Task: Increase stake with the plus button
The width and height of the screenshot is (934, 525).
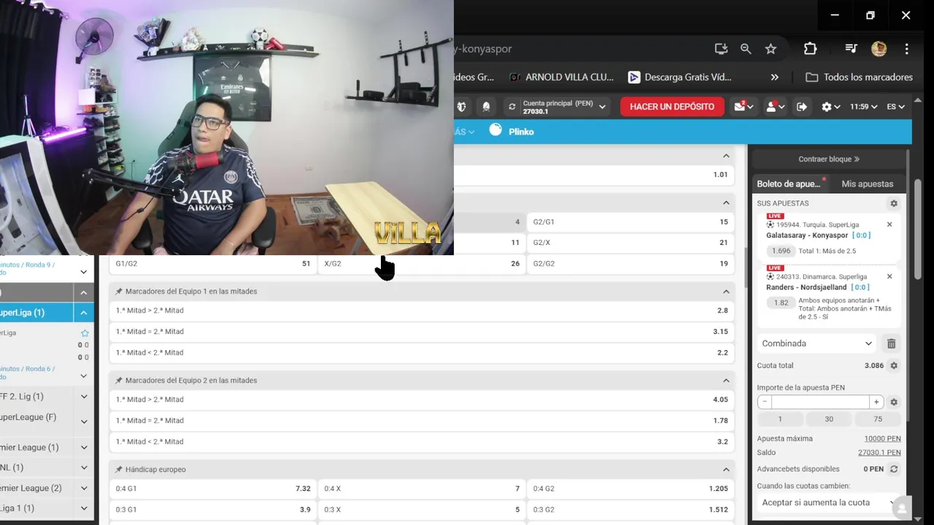Action: (876, 402)
